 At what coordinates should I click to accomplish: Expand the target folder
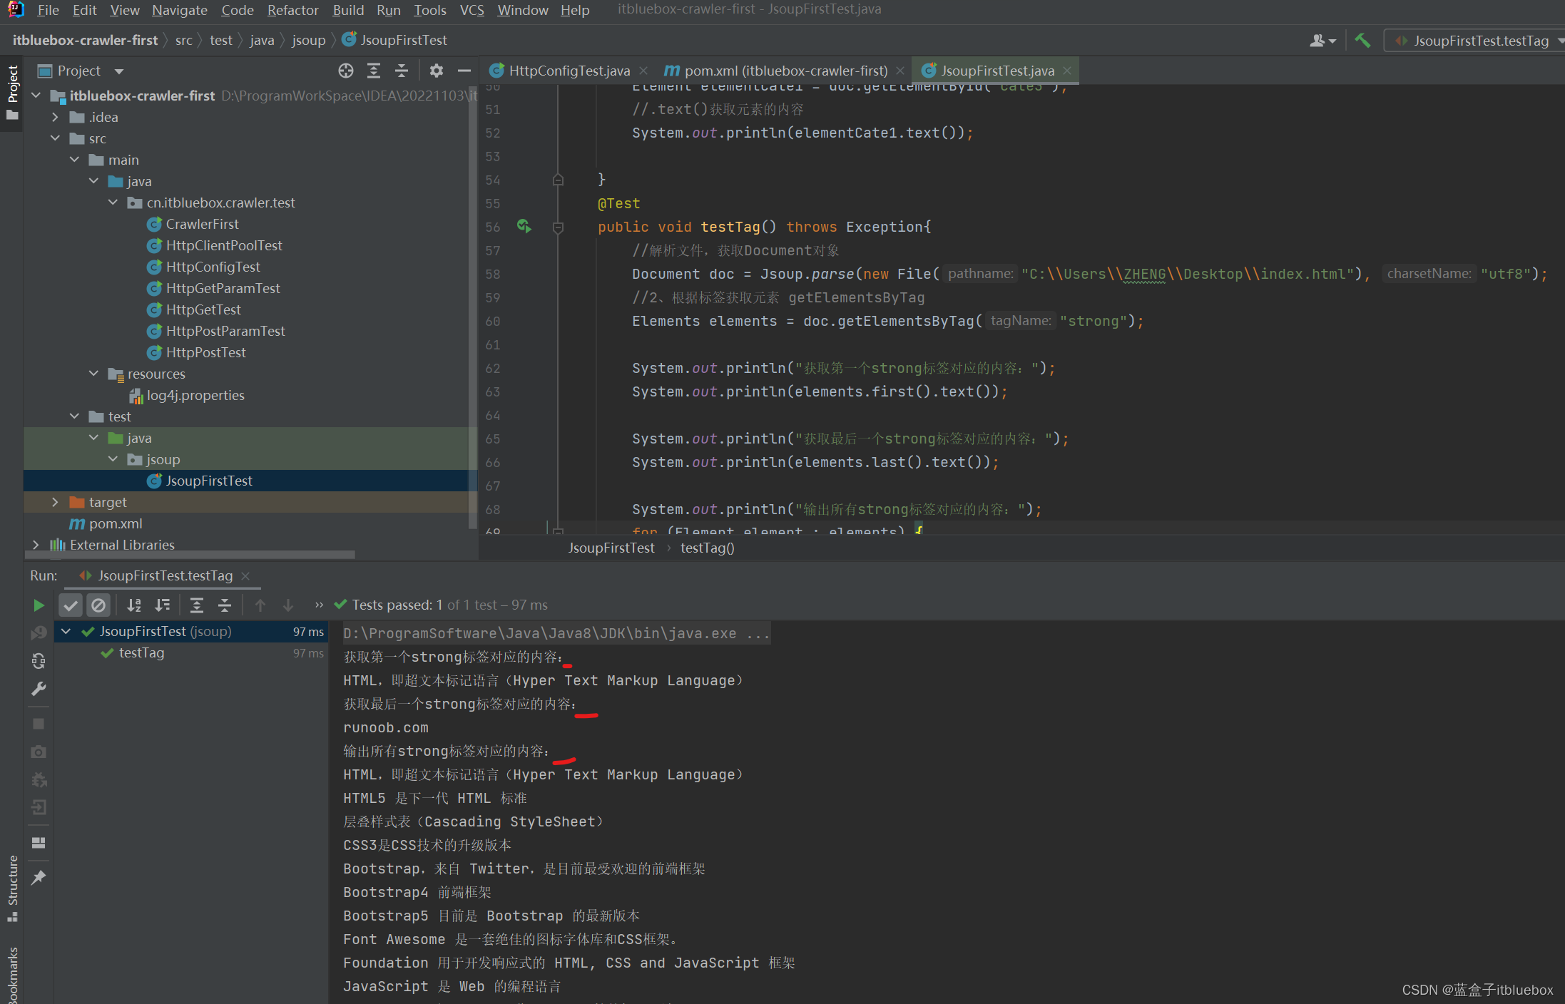click(x=55, y=502)
